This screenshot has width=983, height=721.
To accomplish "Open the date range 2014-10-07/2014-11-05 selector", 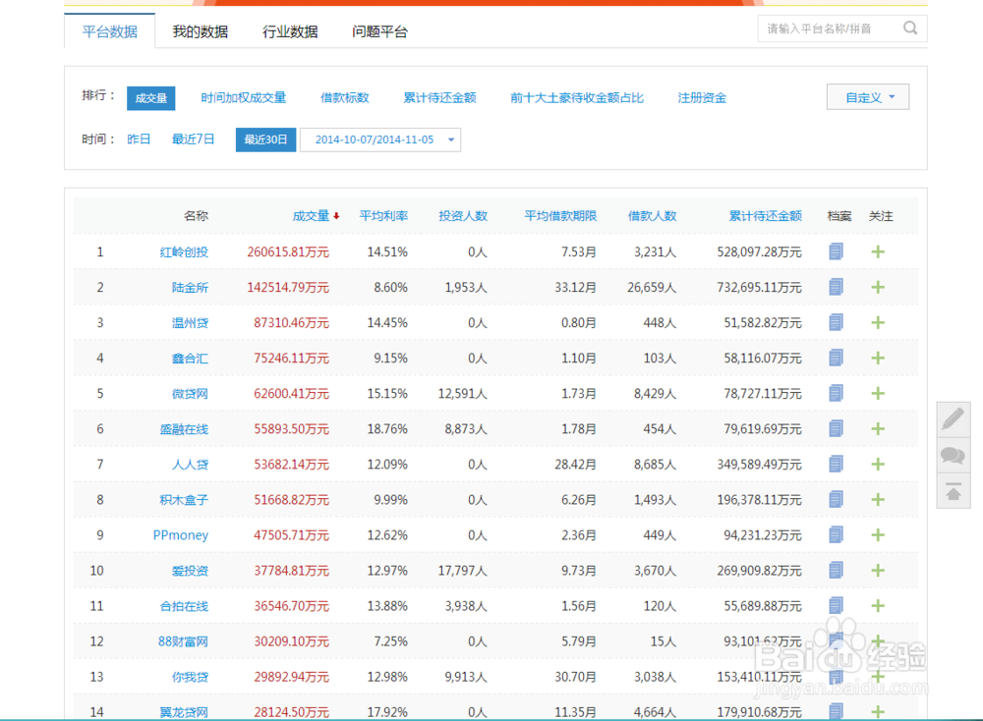I will 380,139.
